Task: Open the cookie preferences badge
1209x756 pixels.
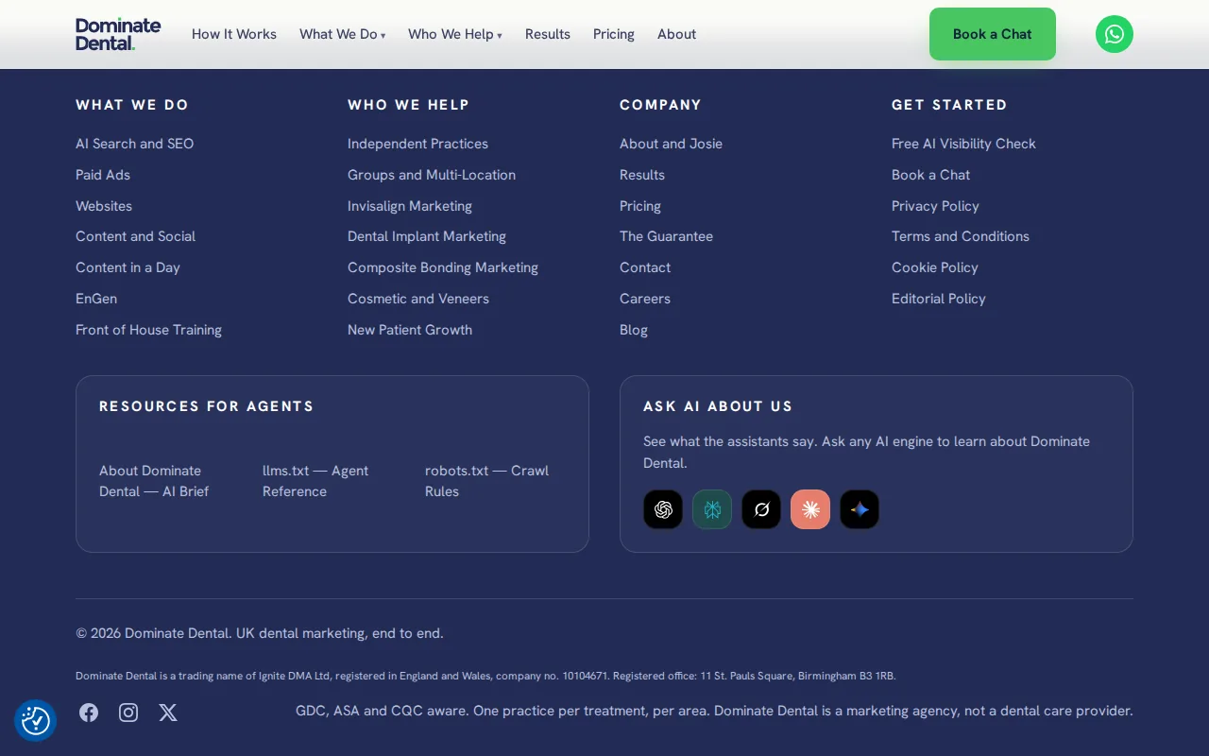Action: tap(36, 720)
